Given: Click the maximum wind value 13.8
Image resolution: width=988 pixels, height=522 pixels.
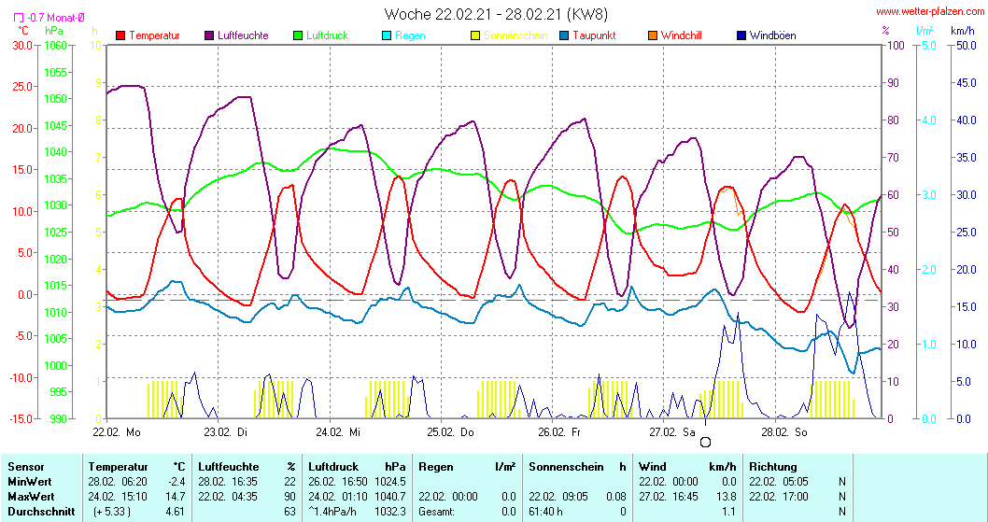Looking at the screenshot, I should coord(727,497).
